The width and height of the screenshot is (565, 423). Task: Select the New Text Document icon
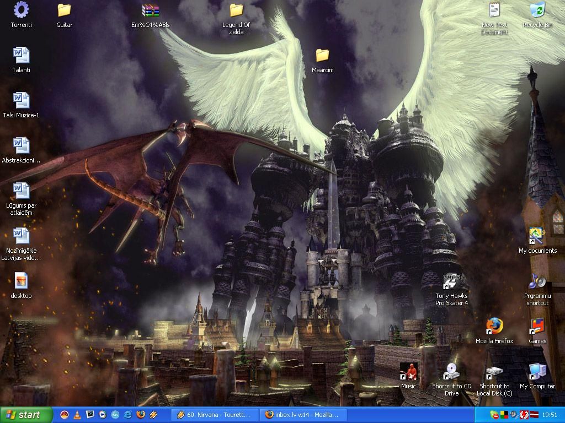pyautogui.click(x=494, y=18)
